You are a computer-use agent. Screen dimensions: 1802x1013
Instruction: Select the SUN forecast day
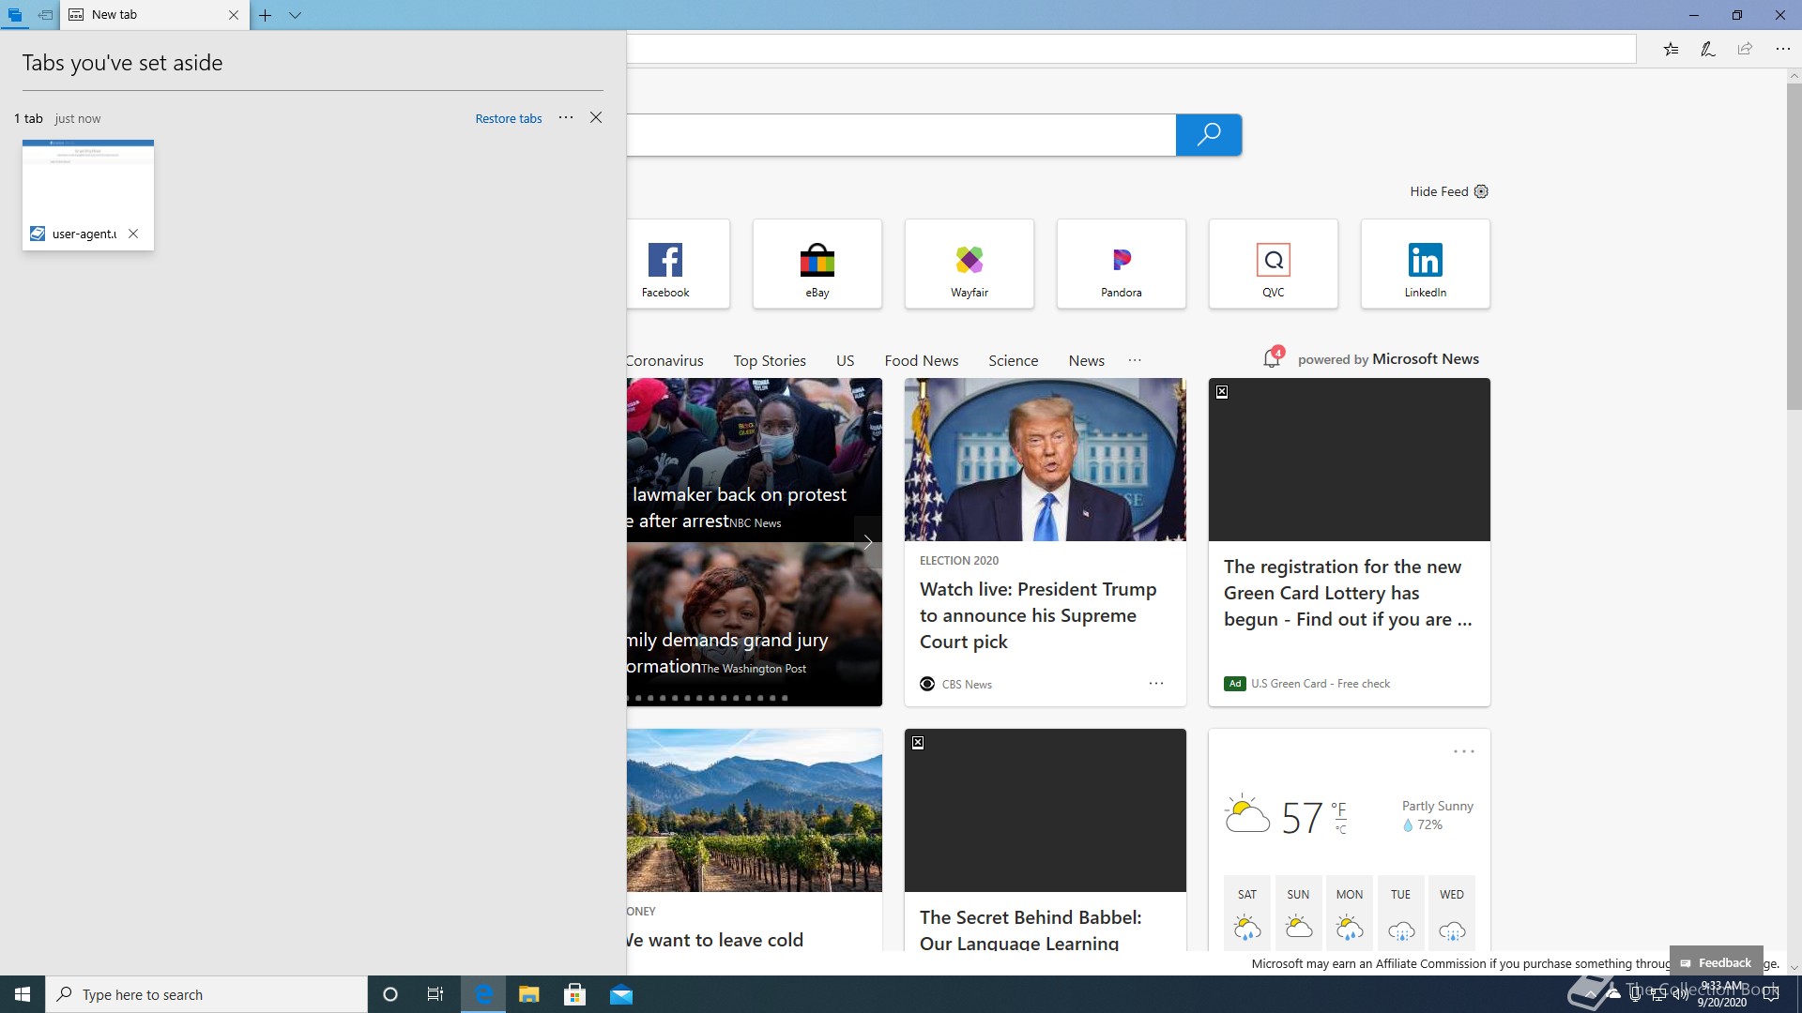(1299, 912)
